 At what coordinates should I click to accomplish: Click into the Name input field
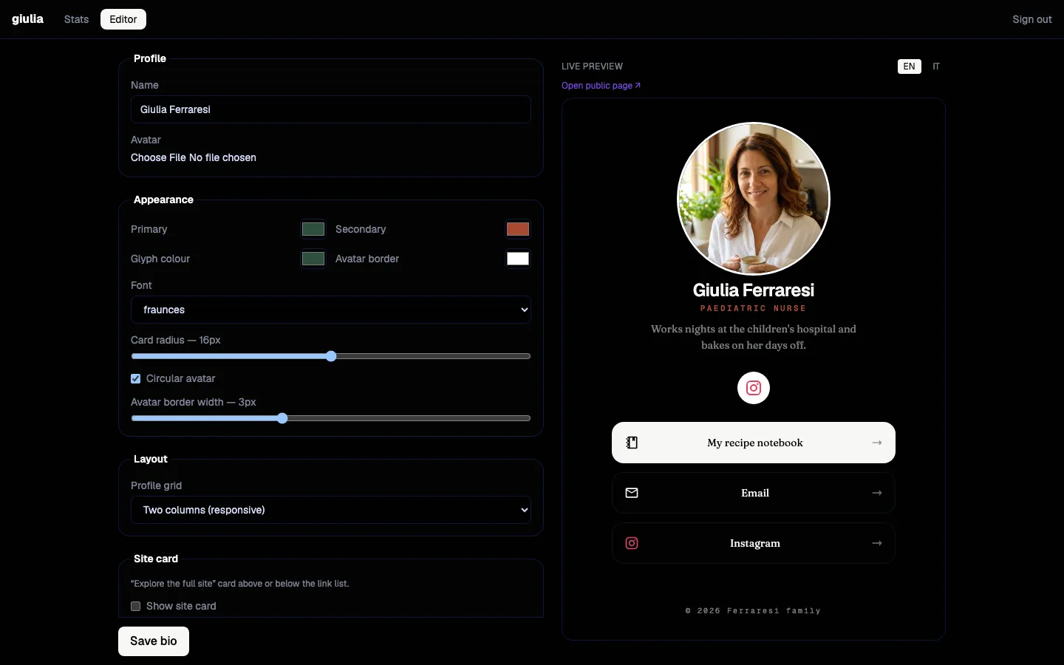331,109
